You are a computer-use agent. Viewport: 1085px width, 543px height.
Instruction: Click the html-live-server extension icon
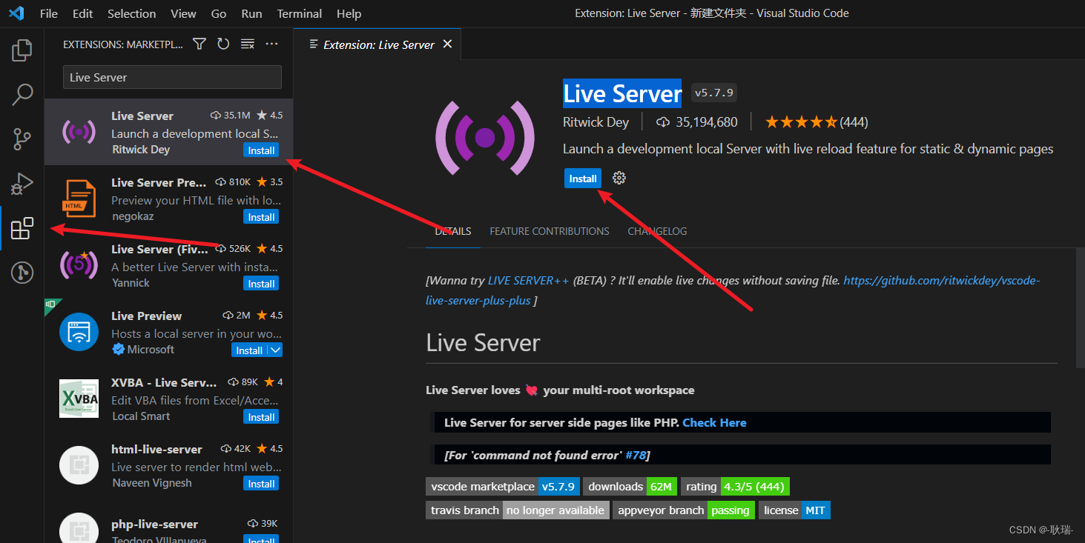click(79, 465)
